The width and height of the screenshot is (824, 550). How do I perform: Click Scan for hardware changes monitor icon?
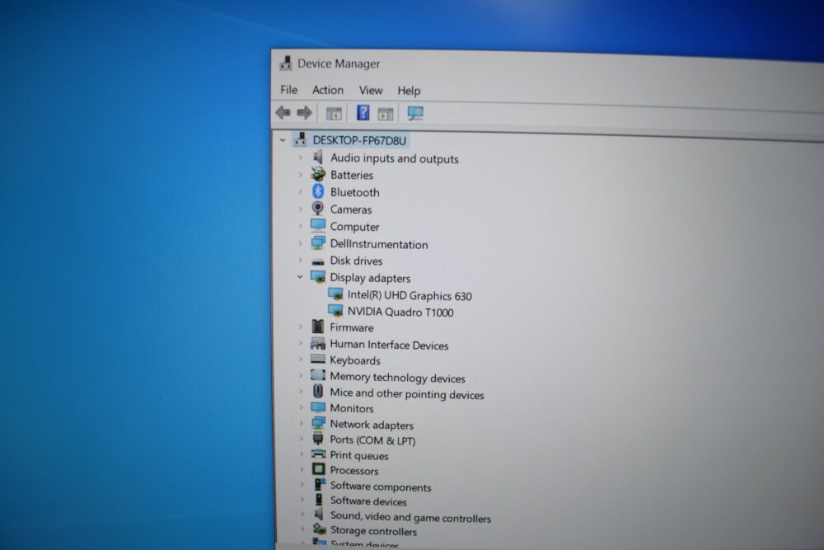coord(415,113)
